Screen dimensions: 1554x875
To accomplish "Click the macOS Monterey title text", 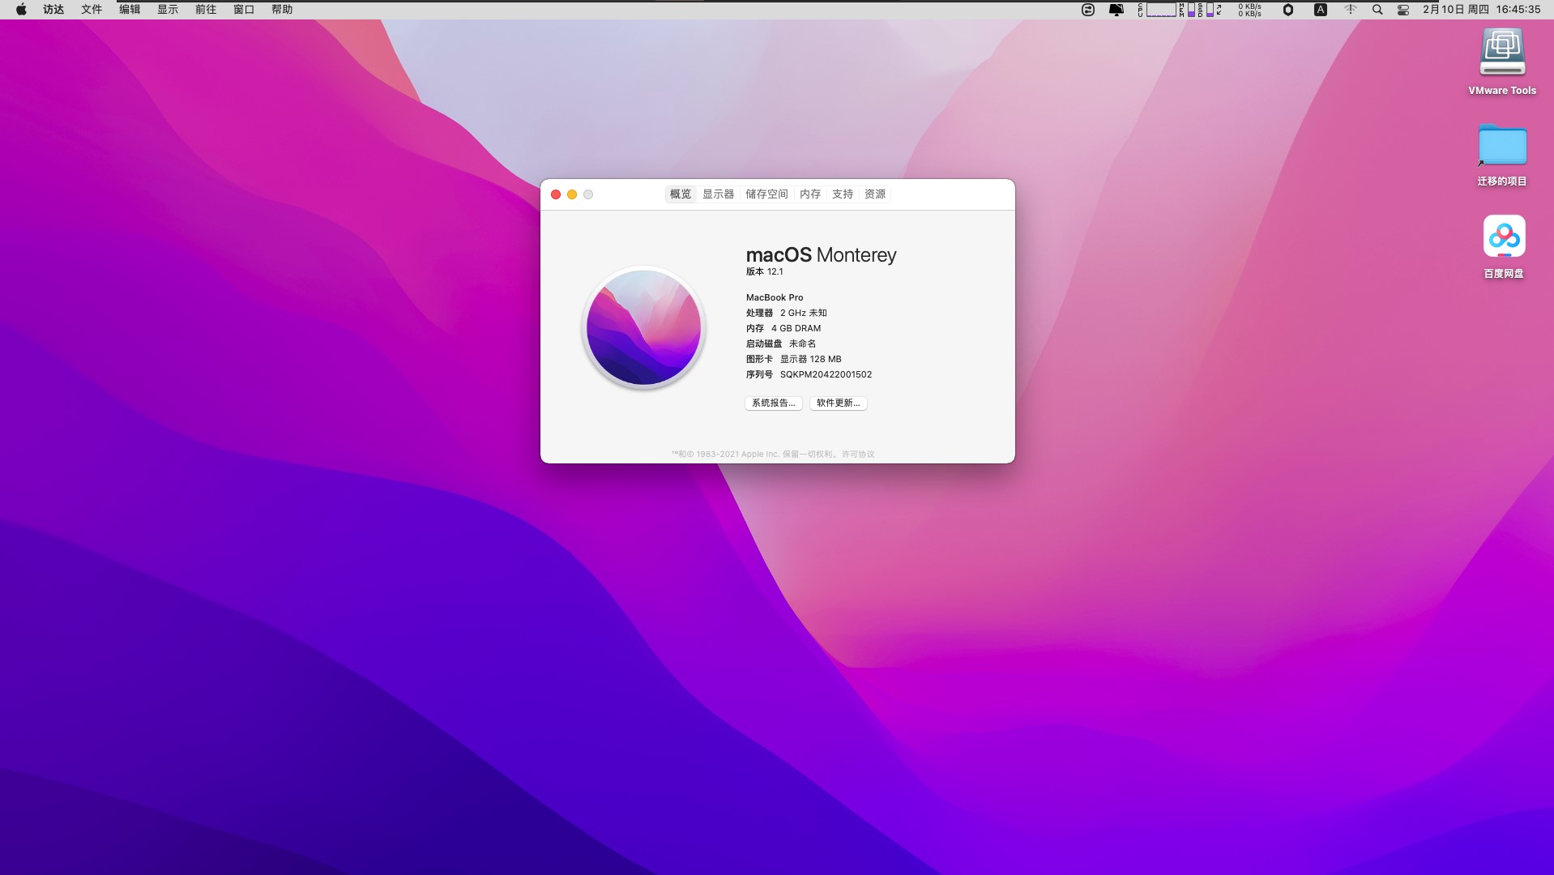I will coord(821,254).
